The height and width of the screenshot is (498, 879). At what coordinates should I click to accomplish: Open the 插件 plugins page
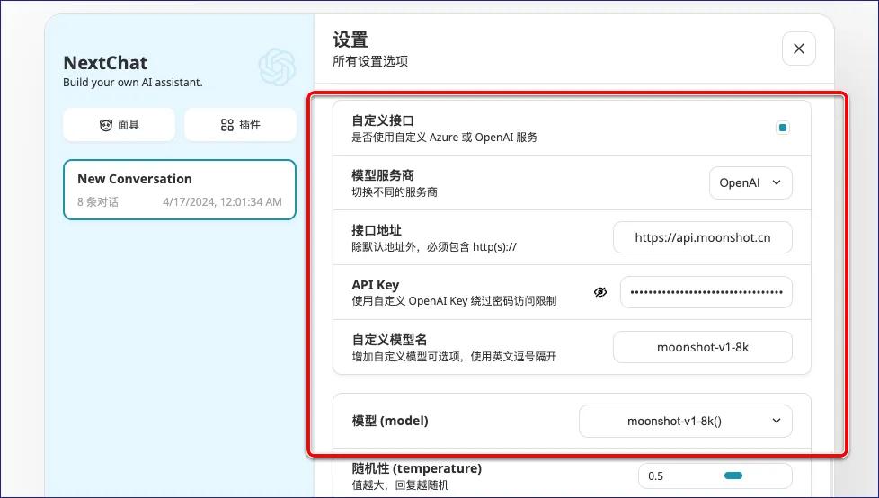click(240, 125)
